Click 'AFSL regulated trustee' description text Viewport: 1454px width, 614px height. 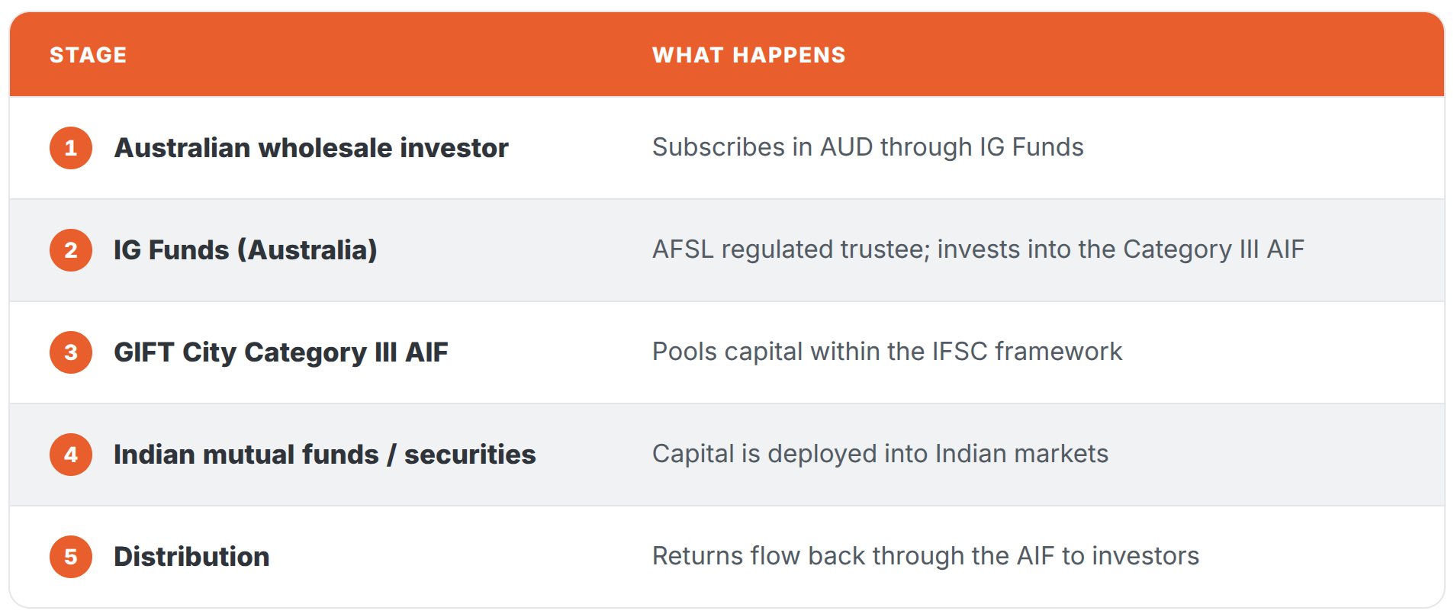coord(791,249)
